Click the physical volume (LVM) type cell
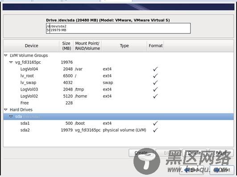237x177 pixels. [125, 130]
